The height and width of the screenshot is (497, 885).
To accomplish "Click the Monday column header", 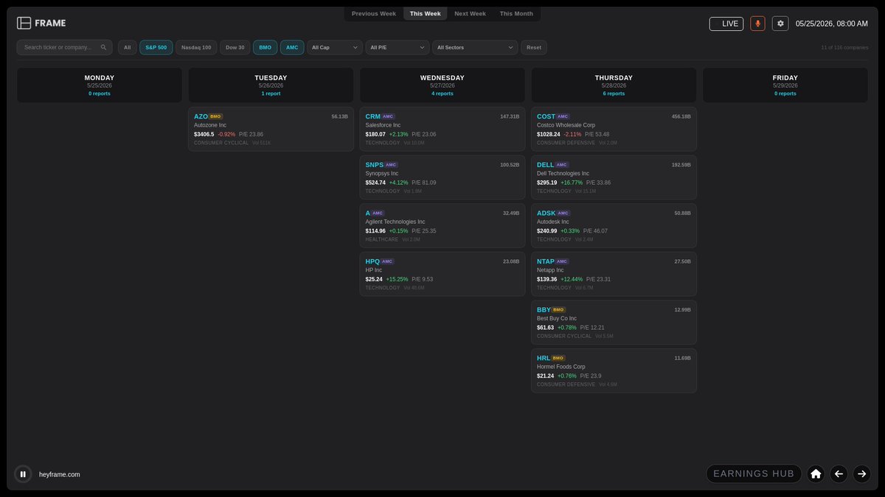I will click(x=100, y=85).
